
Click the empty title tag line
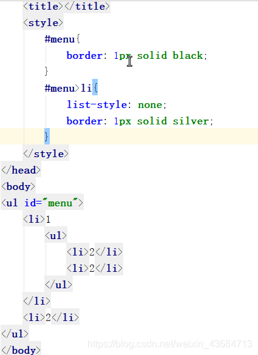66,6
